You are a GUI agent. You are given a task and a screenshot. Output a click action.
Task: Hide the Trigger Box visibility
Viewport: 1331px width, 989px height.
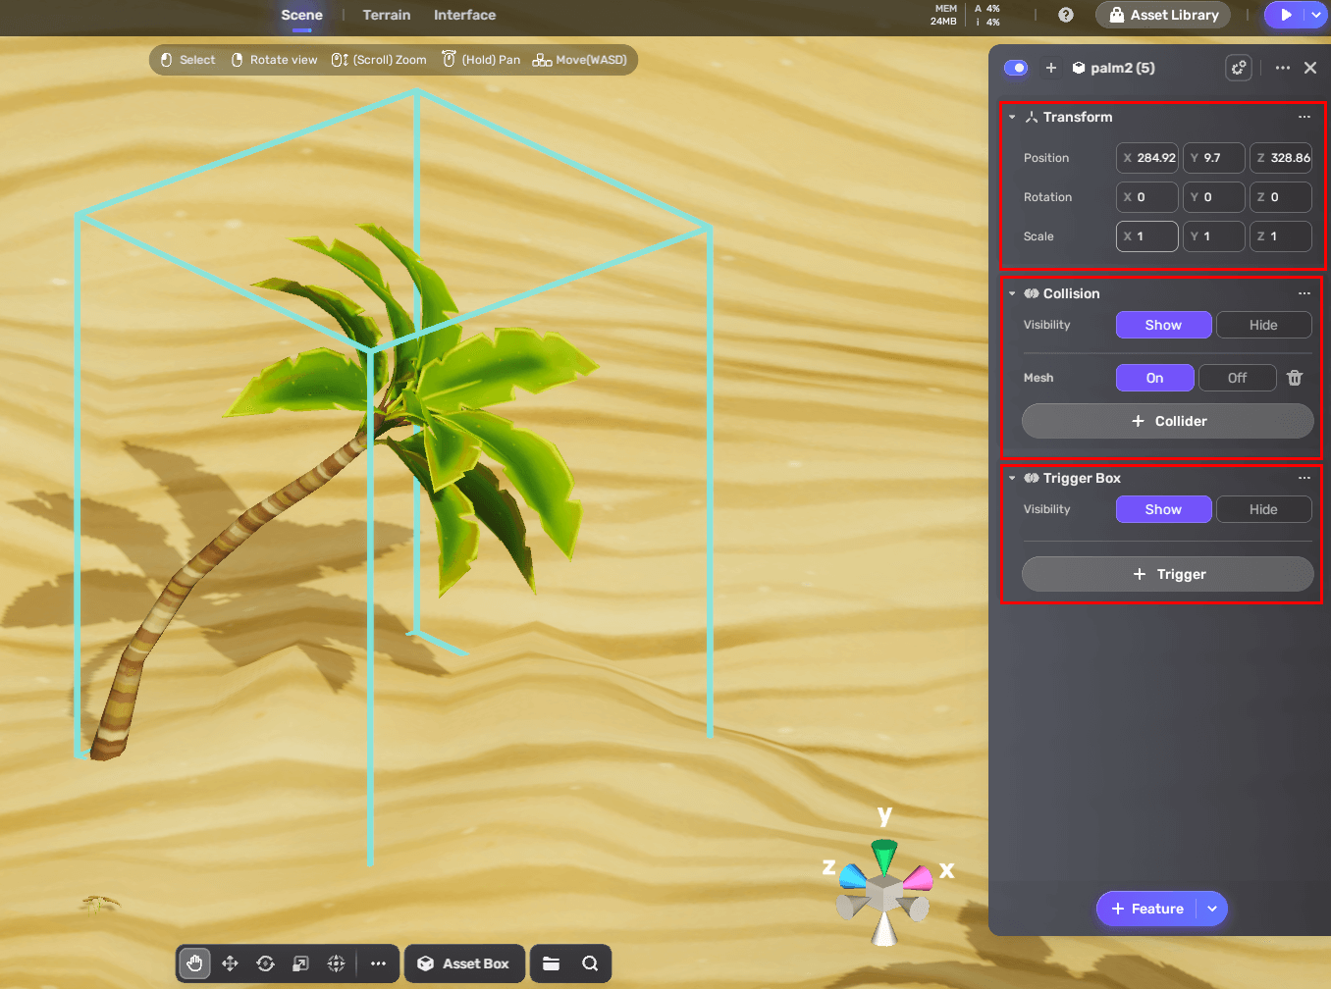point(1263,509)
